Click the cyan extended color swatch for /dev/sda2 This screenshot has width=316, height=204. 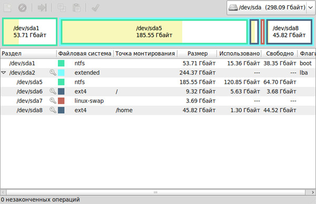[x=61, y=73]
